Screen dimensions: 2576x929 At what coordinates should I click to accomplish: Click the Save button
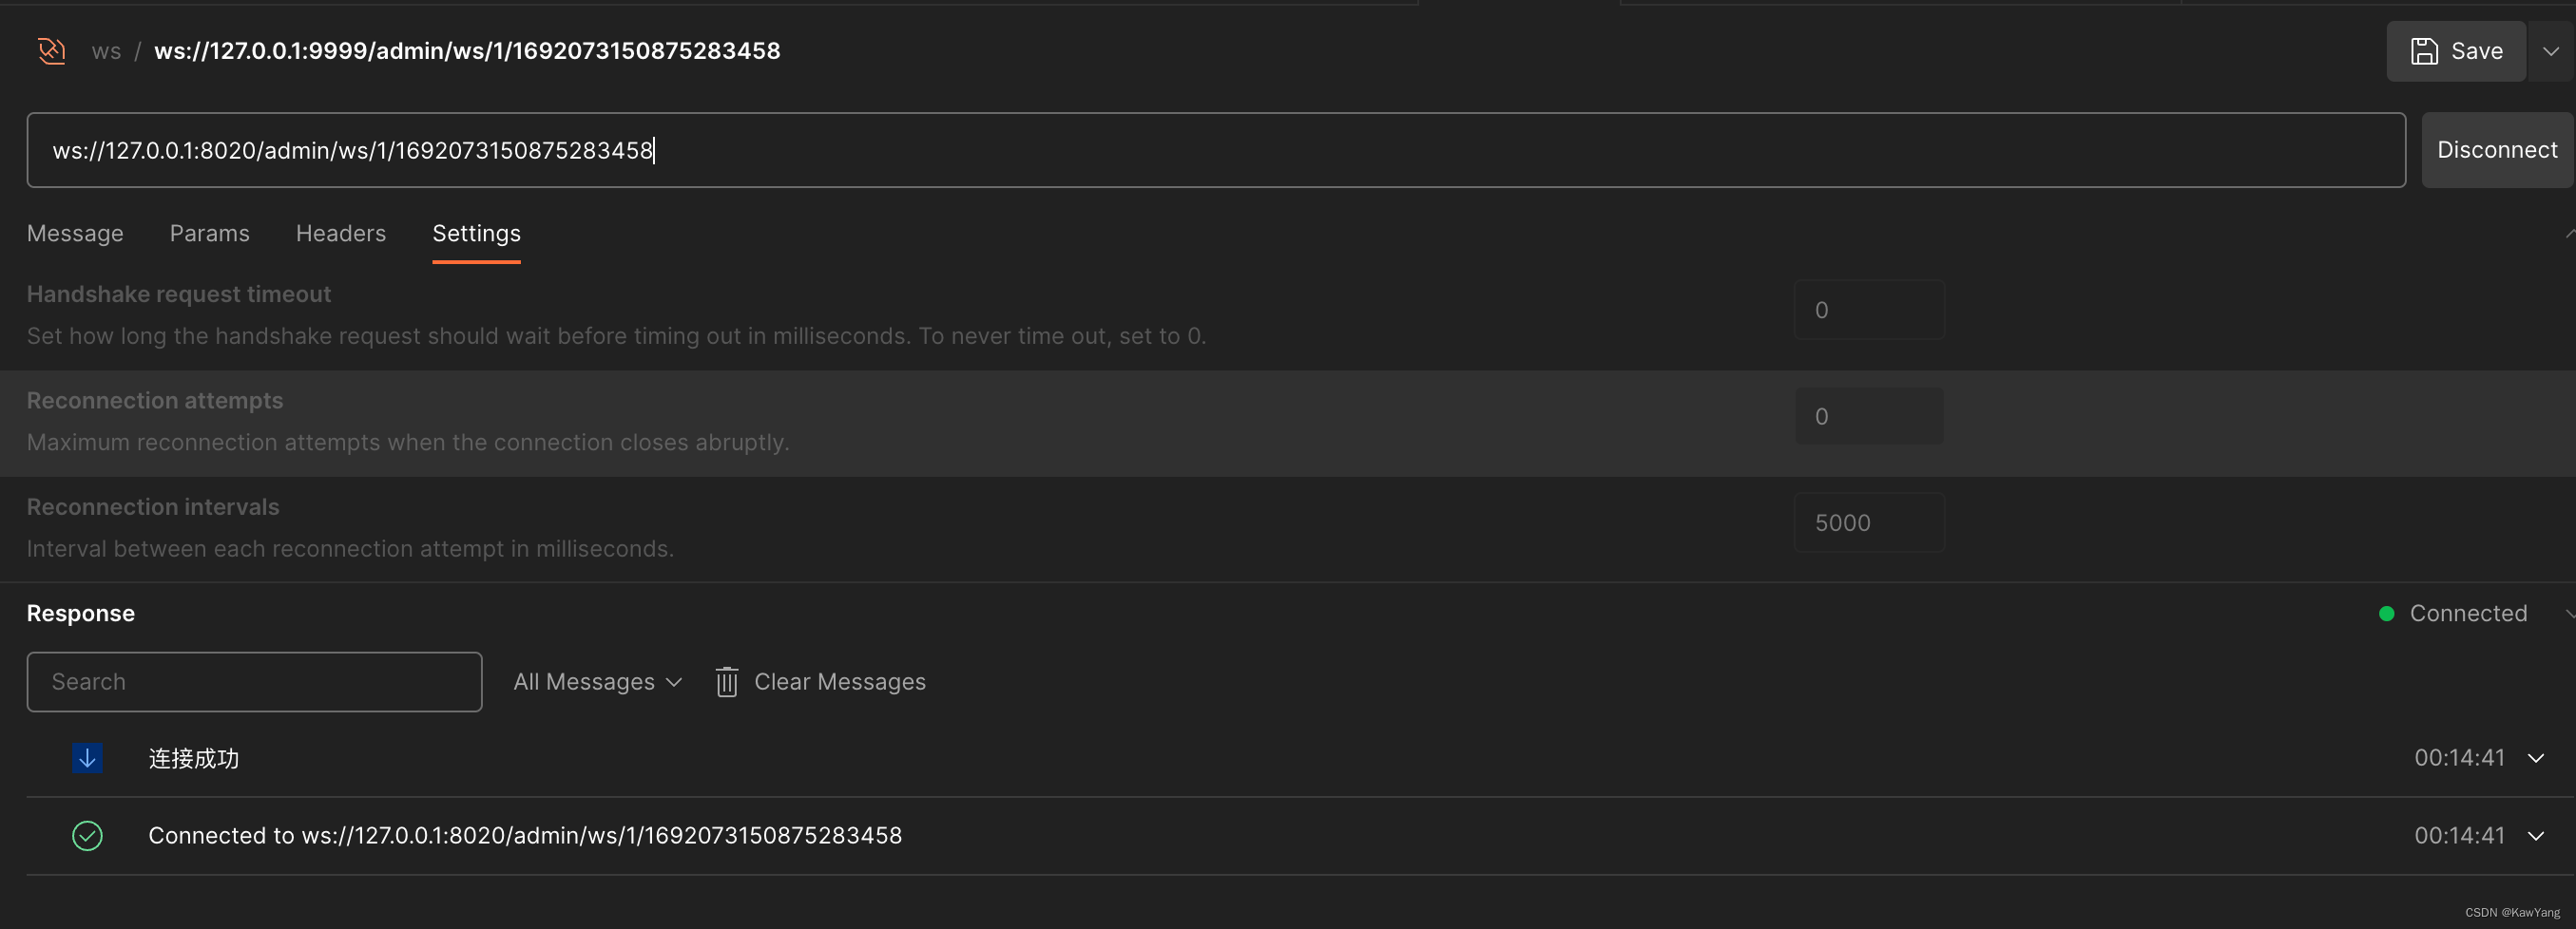(2457, 51)
